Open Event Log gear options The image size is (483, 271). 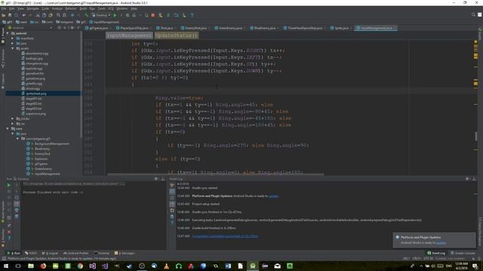pos(467,179)
